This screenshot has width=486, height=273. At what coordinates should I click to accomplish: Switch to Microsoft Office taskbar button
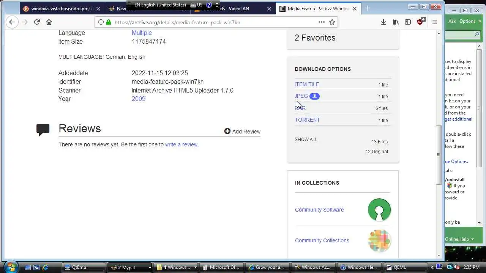tap(221, 267)
